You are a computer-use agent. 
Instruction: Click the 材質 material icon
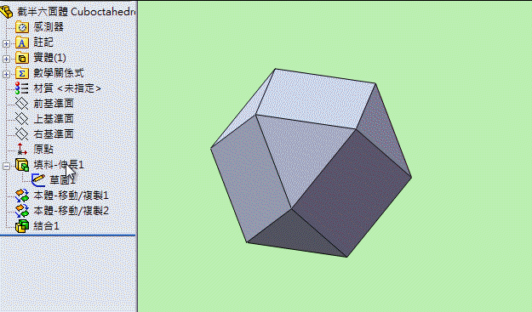point(22,88)
